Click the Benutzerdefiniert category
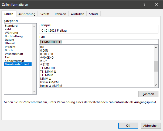This screenshot has height=131, width=163. pos(18,64)
